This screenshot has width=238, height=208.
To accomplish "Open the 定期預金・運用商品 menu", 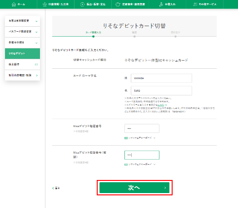I will tap(130, 4).
